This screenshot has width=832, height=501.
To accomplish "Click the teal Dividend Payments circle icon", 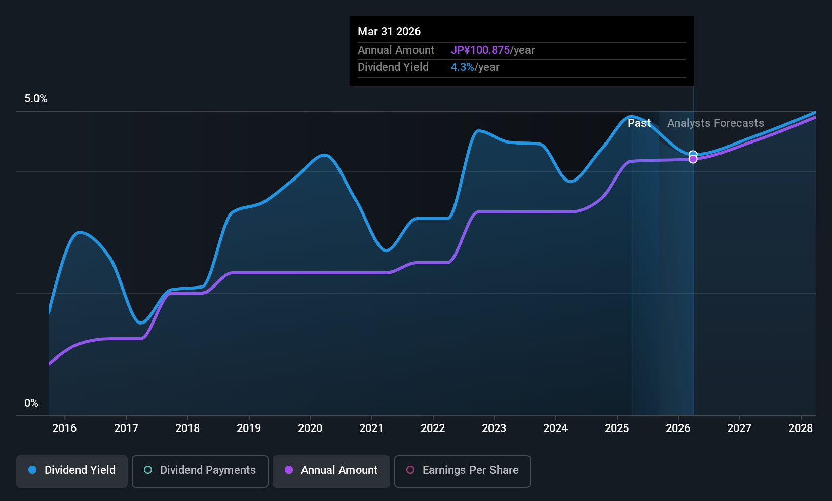I will (x=147, y=470).
